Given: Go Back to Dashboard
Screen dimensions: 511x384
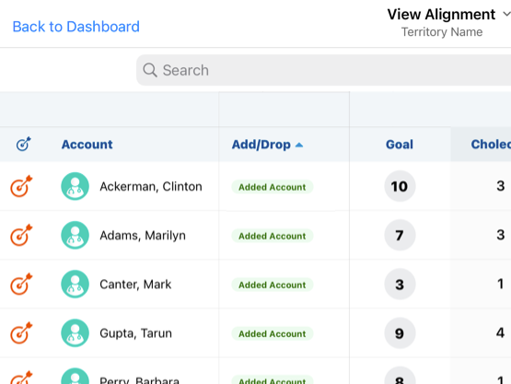Looking at the screenshot, I should coord(75,27).
